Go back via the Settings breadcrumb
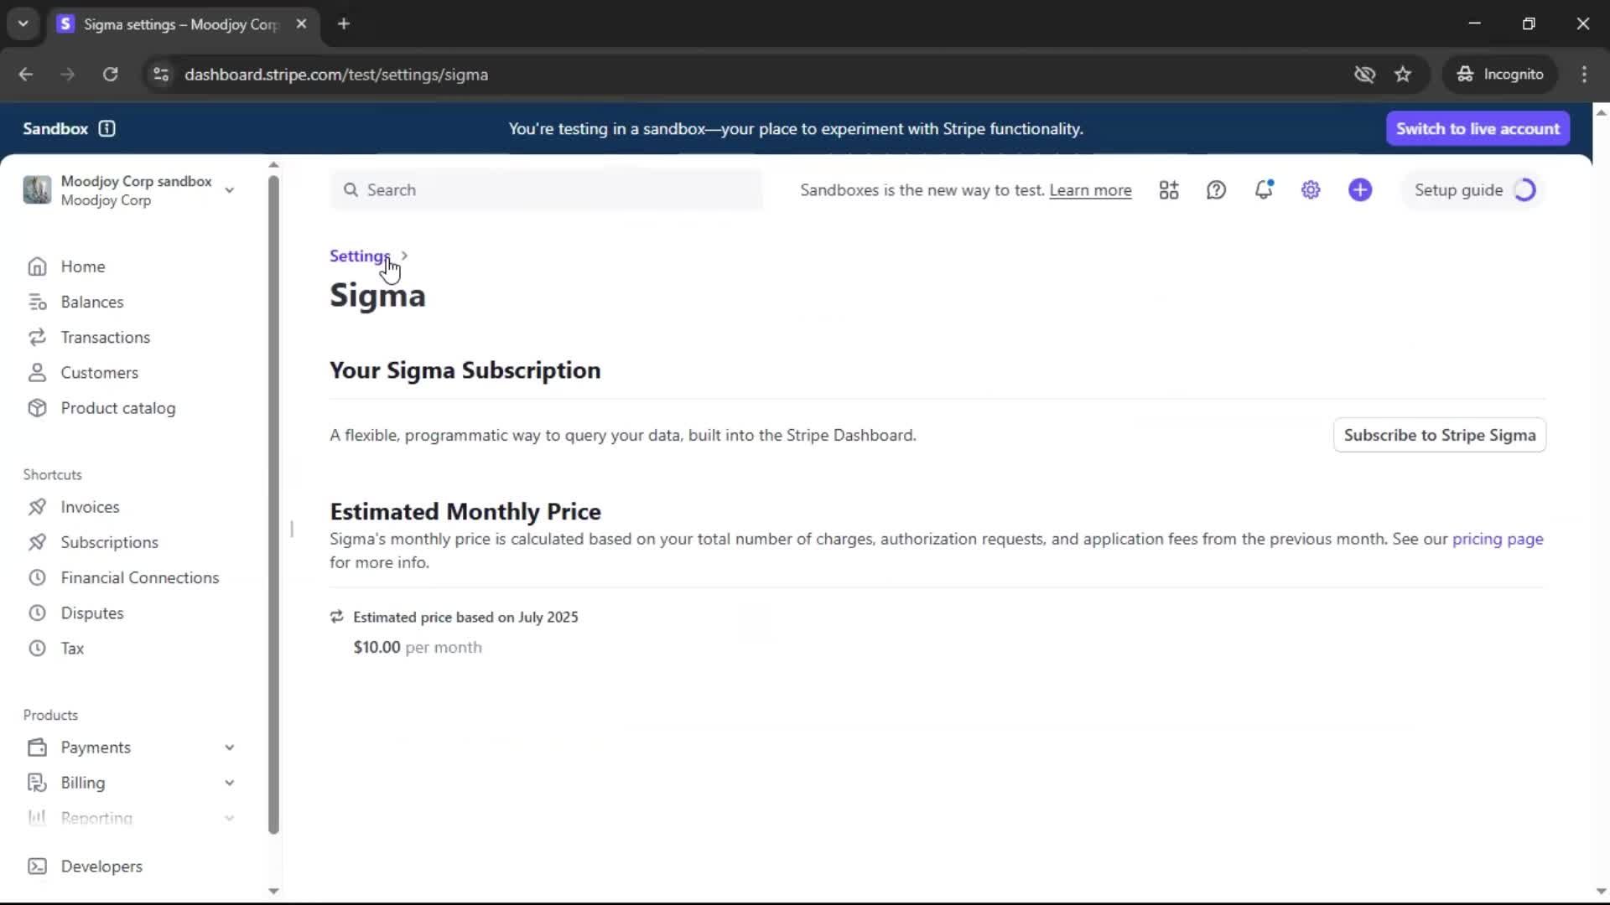 click(x=359, y=256)
